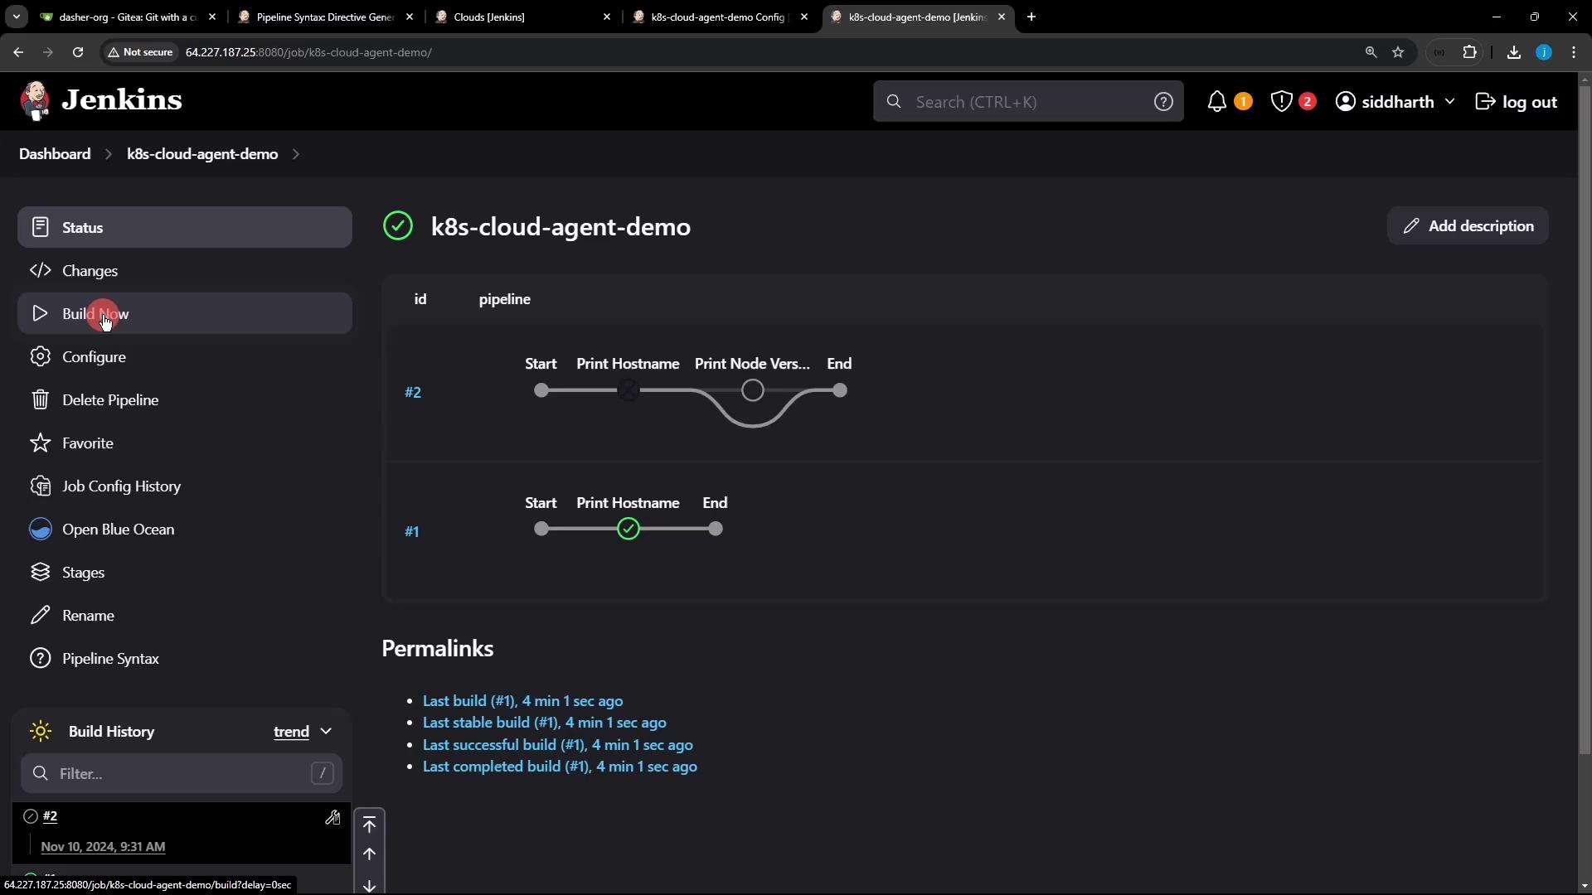Open Blue Ocean from the sidebar

coord(118,530)
